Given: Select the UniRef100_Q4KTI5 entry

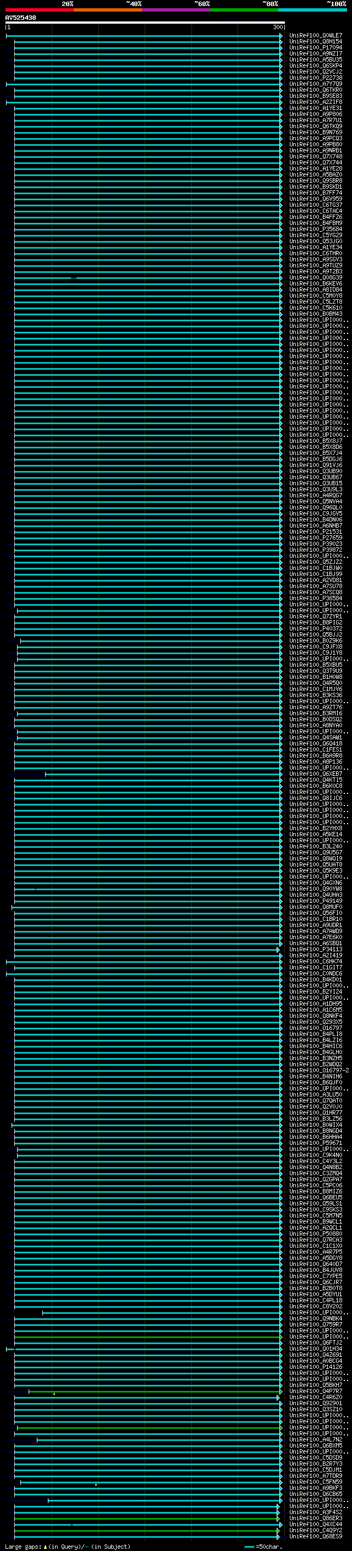Looking at the screenshot, I should tap(316, 780).
